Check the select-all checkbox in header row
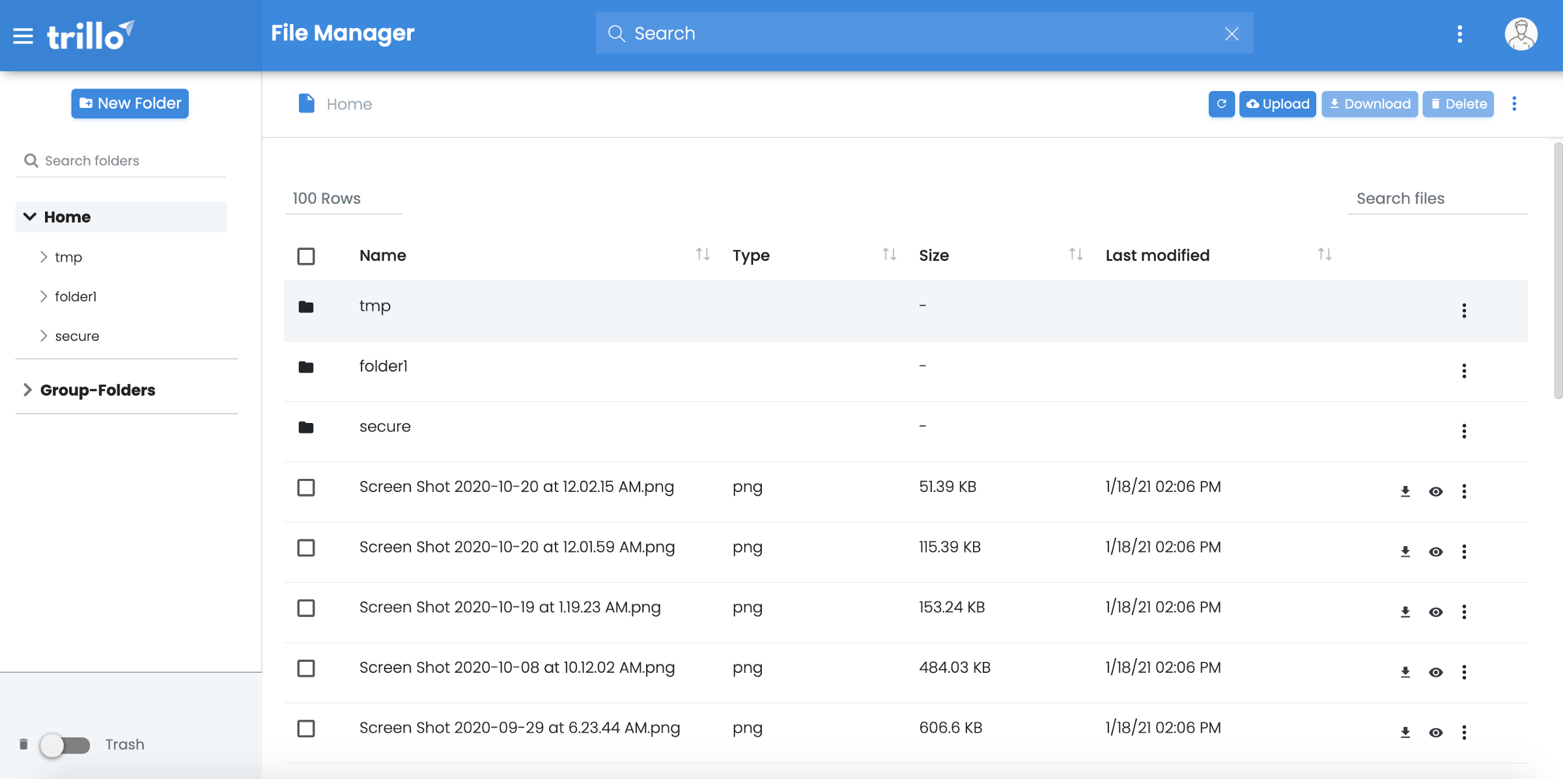Image resolution: width=1563 pixels, height=779 pixels. [x=306, y=255]
